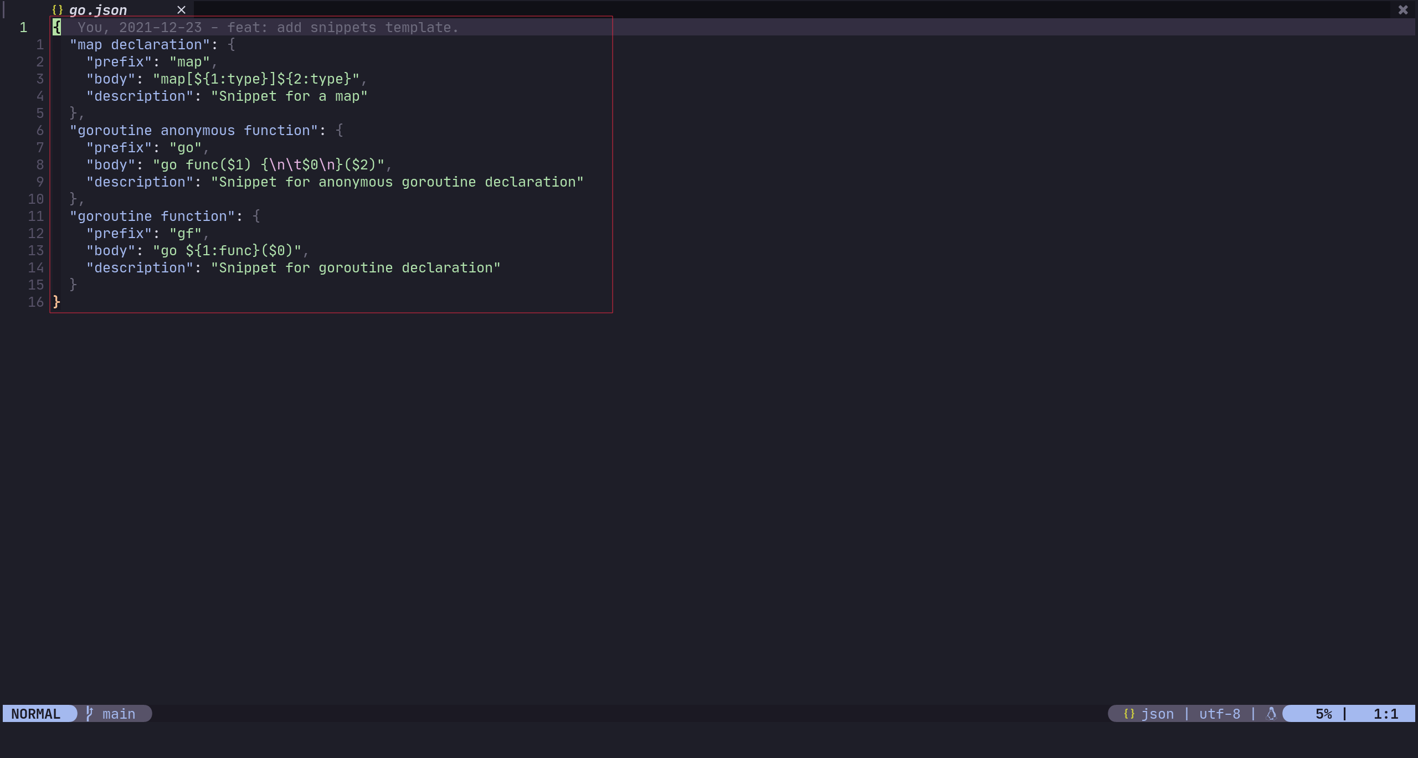1418x758 pixels.
Task: Click the git branch icon in the statusline
Action: click(x=89, y=714)
